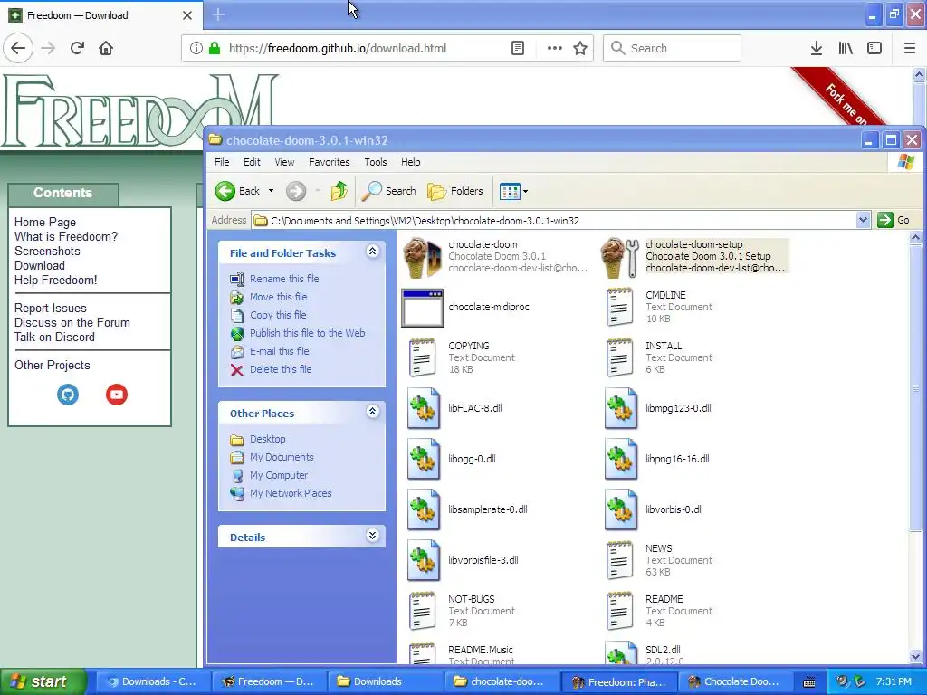This screenshot has width=927, height=695.
Task: Click Windows start button
Action: click(x=43, y=681)
